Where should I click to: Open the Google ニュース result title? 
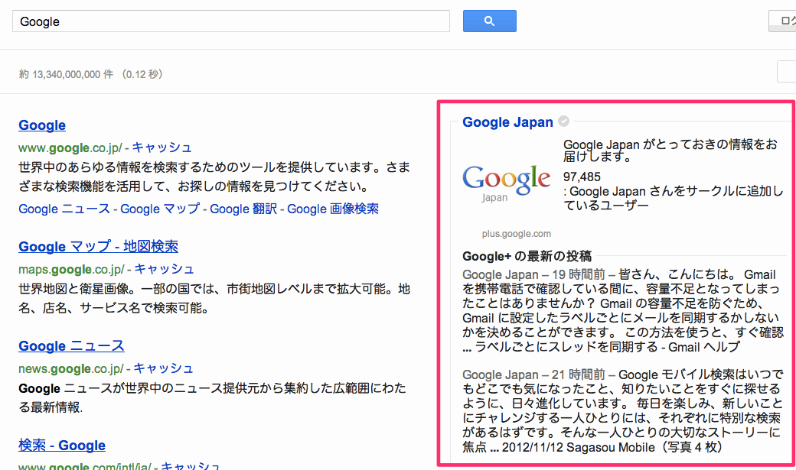[x=72, y=345]
